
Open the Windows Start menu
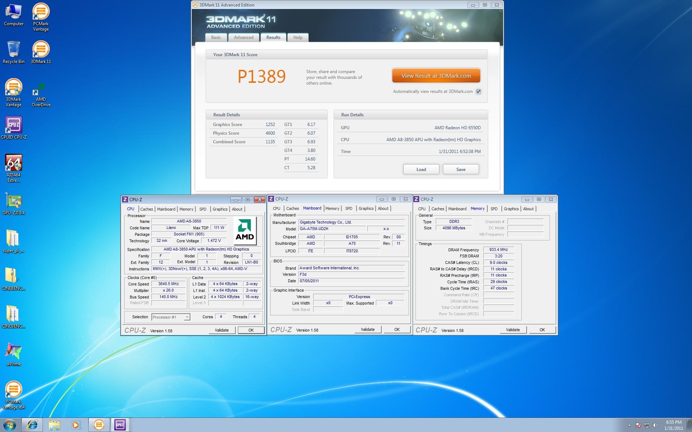click(10, 425)
